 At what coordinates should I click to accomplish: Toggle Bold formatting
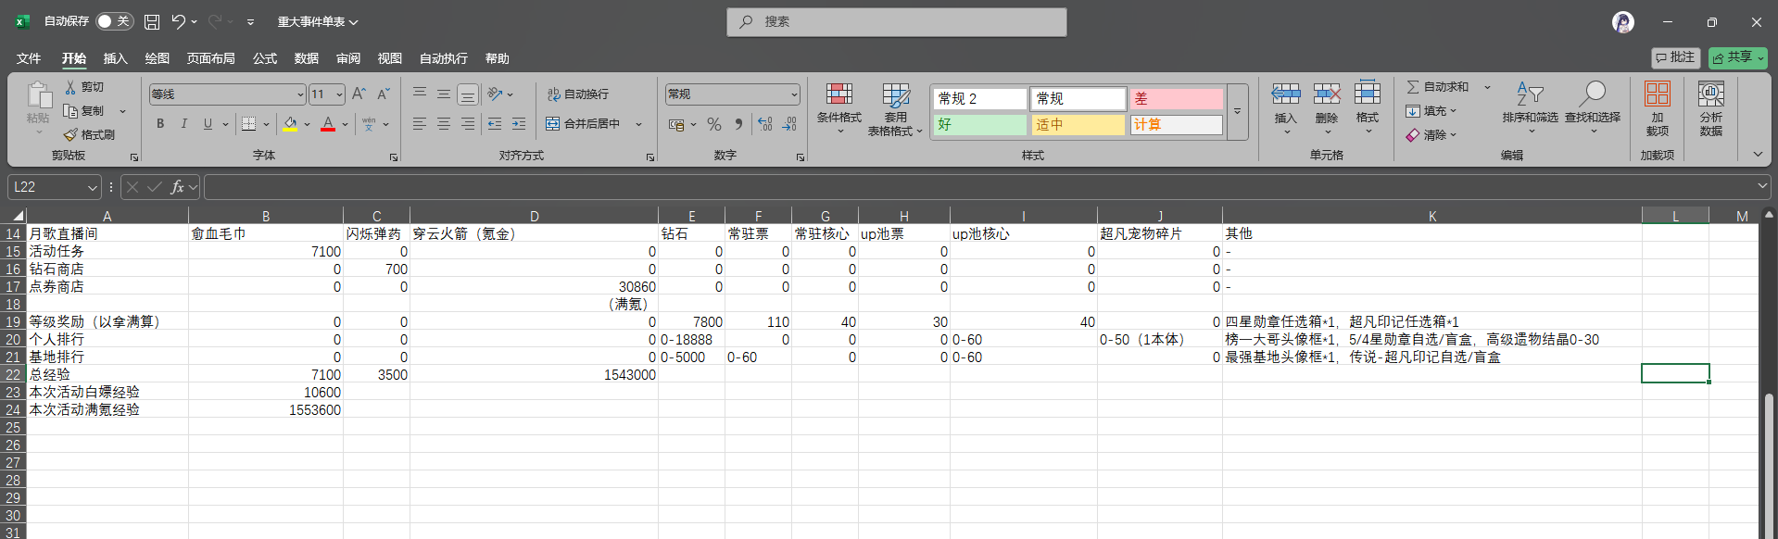tap(160, 124)
